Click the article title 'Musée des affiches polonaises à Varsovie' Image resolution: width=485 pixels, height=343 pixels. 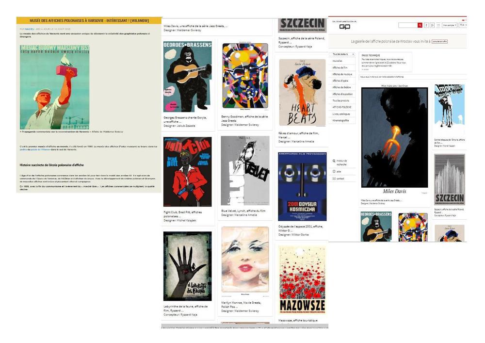coord(89,20)
